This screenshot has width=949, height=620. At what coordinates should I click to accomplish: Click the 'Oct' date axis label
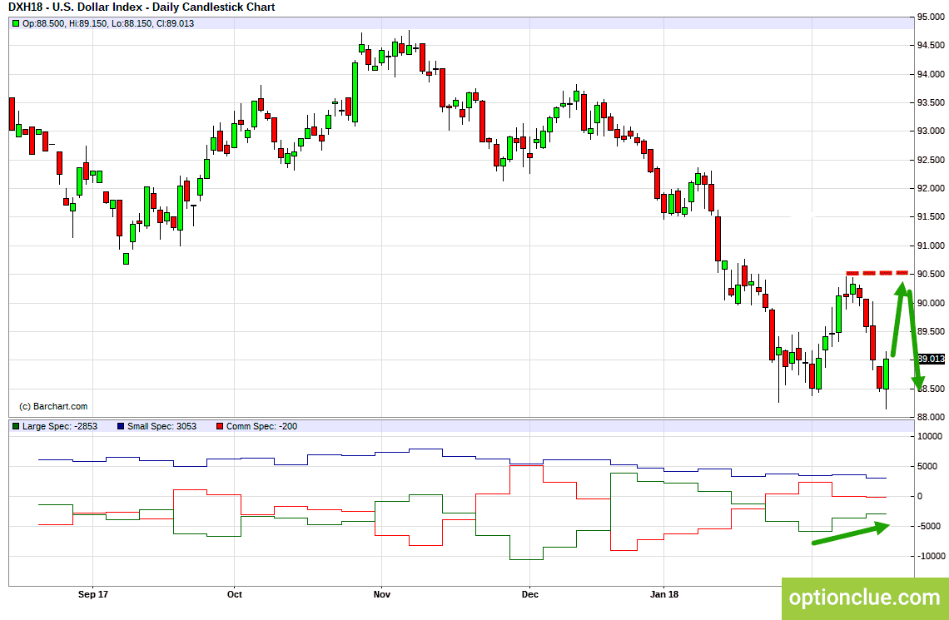(234, 594)
